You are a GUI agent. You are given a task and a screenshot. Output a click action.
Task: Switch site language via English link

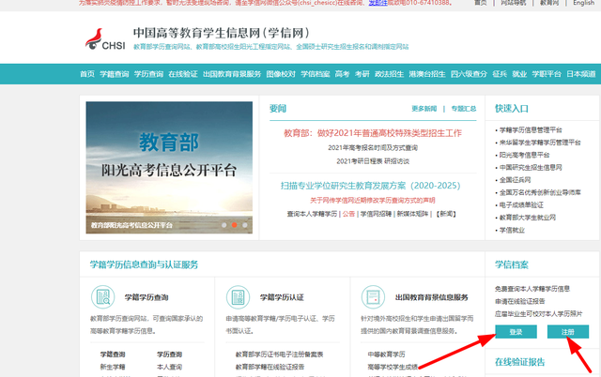pyautogui.click(x=584, y=3)
